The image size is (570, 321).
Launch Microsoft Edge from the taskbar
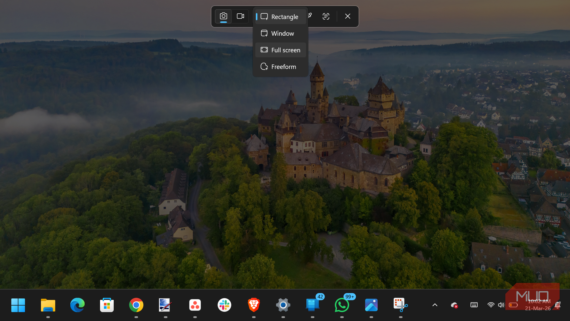click(77, 305)
